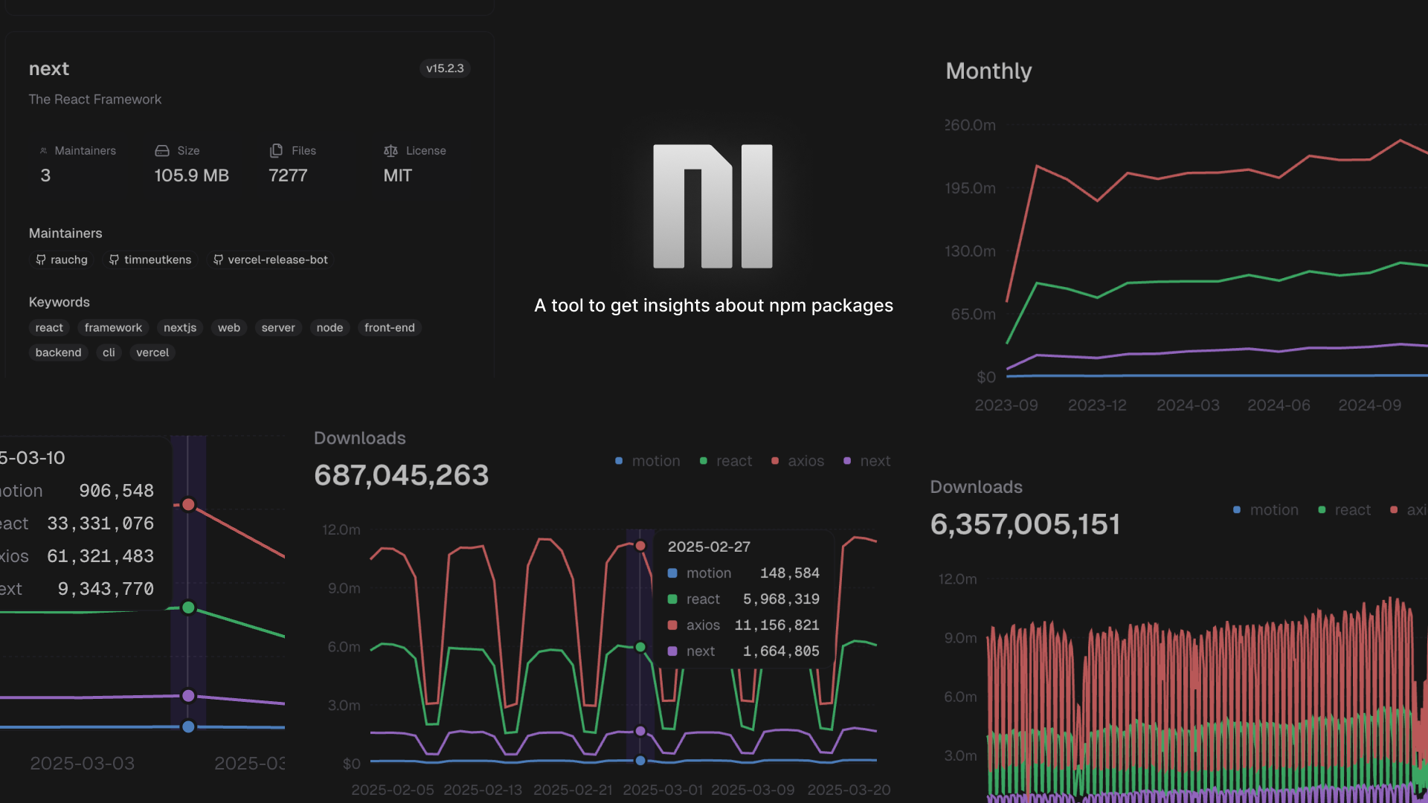The height and width of the screenshot is (803, 1428).
Task: Click the backend keyword tag
Action: (57, 352)
